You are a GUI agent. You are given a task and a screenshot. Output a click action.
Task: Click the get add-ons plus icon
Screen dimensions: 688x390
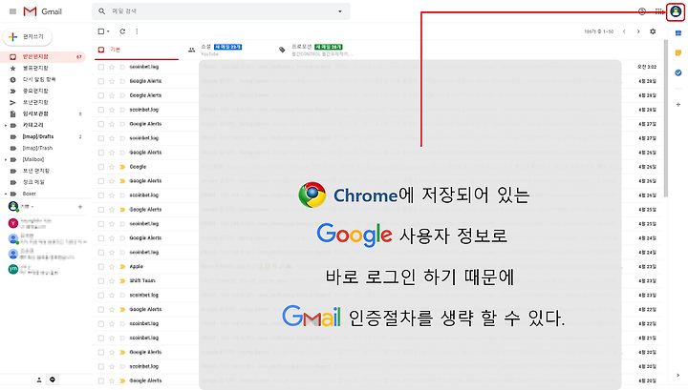point(678,105)
